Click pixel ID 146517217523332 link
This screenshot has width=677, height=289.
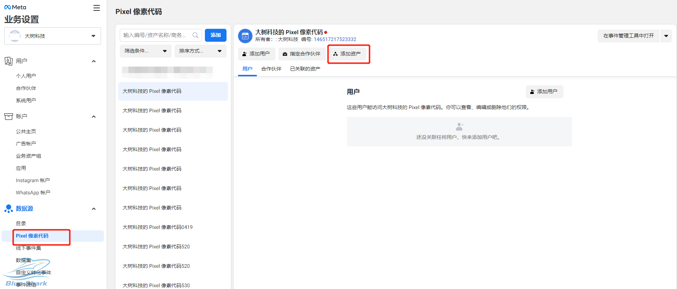pyautogui.click(x=335, y=39)
